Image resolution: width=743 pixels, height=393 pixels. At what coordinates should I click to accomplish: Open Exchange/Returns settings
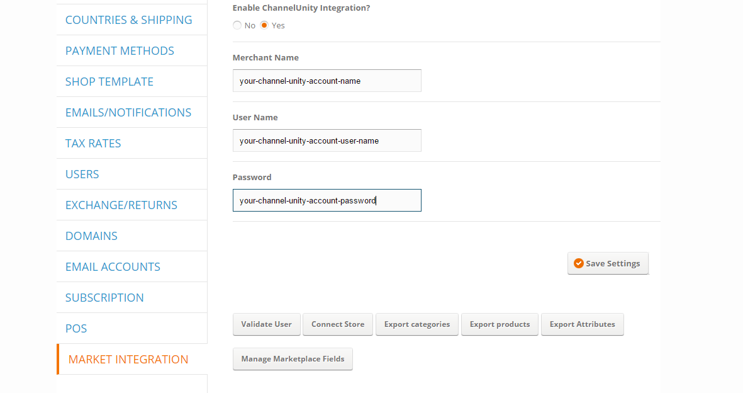click(x=121, y=205)
